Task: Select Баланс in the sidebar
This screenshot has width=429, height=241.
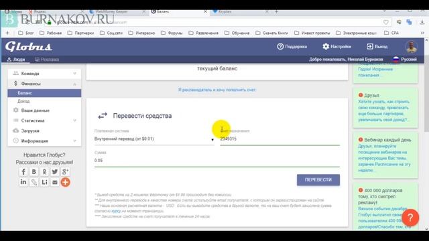Action: click(44, 93)
